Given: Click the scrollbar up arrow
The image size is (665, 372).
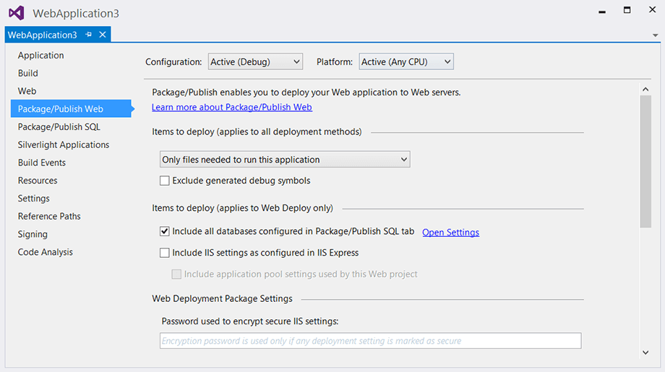Looking at the screenshot, I should point(645,89).
